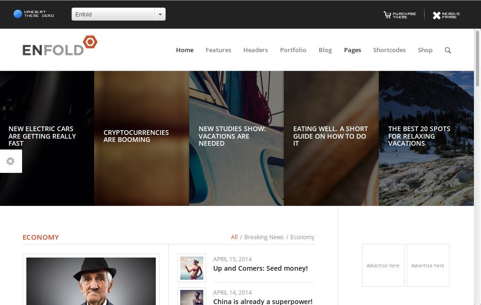Filter posts by Breaking News
481x305 pixels.
point(264,237)
